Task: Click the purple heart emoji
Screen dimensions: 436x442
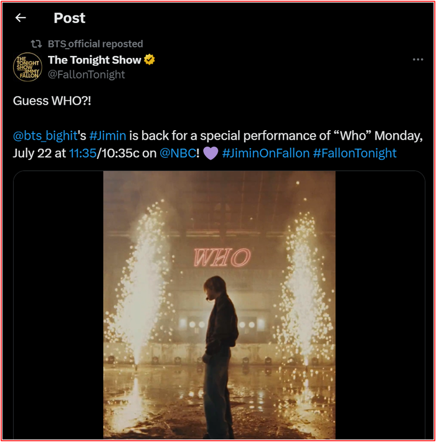Action: click(x=211, y=153)
